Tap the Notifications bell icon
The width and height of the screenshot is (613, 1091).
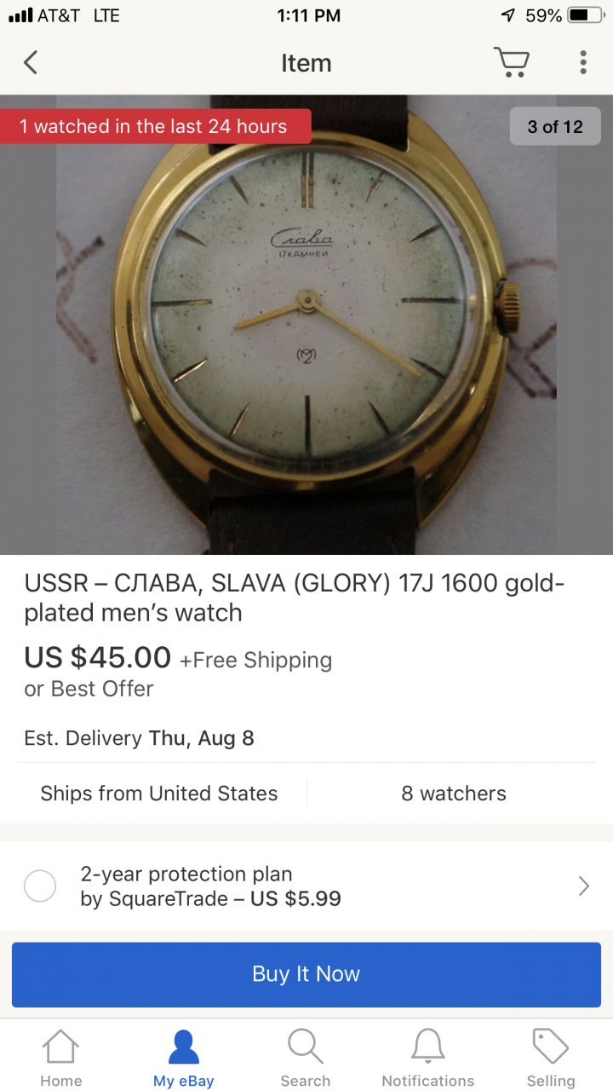tap(428, 1047)
